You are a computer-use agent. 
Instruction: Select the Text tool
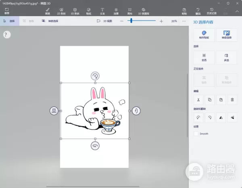click(102, 10)
